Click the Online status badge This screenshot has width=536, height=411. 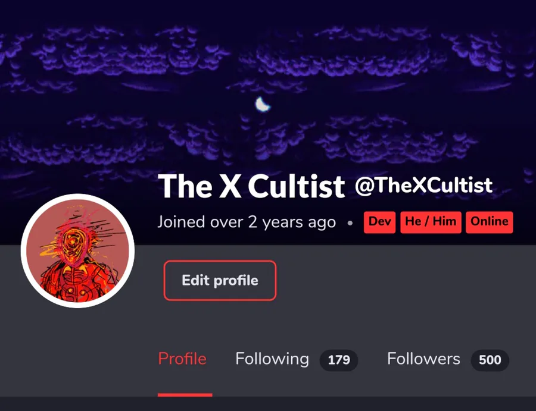[490, 222]
